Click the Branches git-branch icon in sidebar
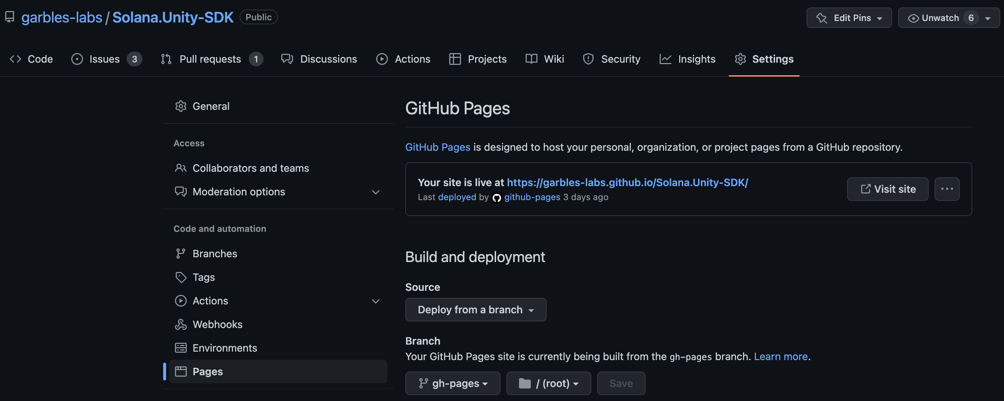The image size is (1004, 401). [x=180, y=254]
